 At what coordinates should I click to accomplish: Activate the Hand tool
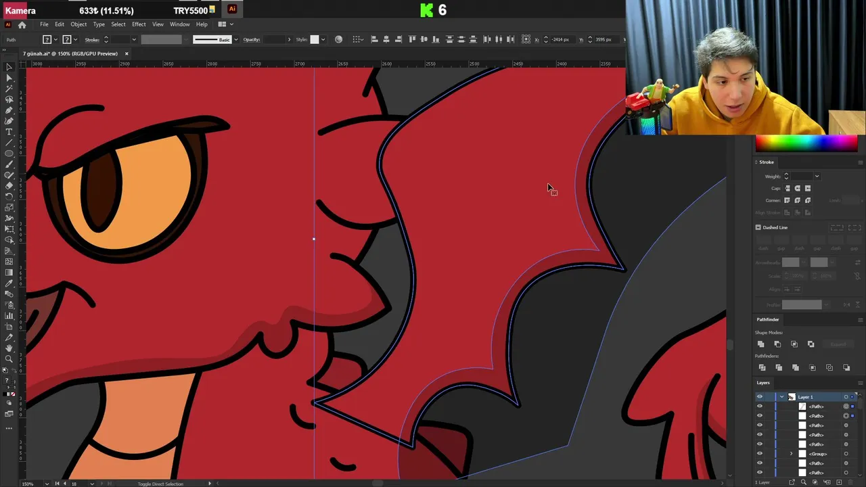(x=9, y=348)
